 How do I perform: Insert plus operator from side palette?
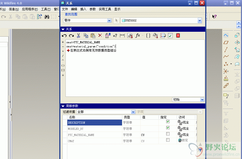click(x=63, y=42)
